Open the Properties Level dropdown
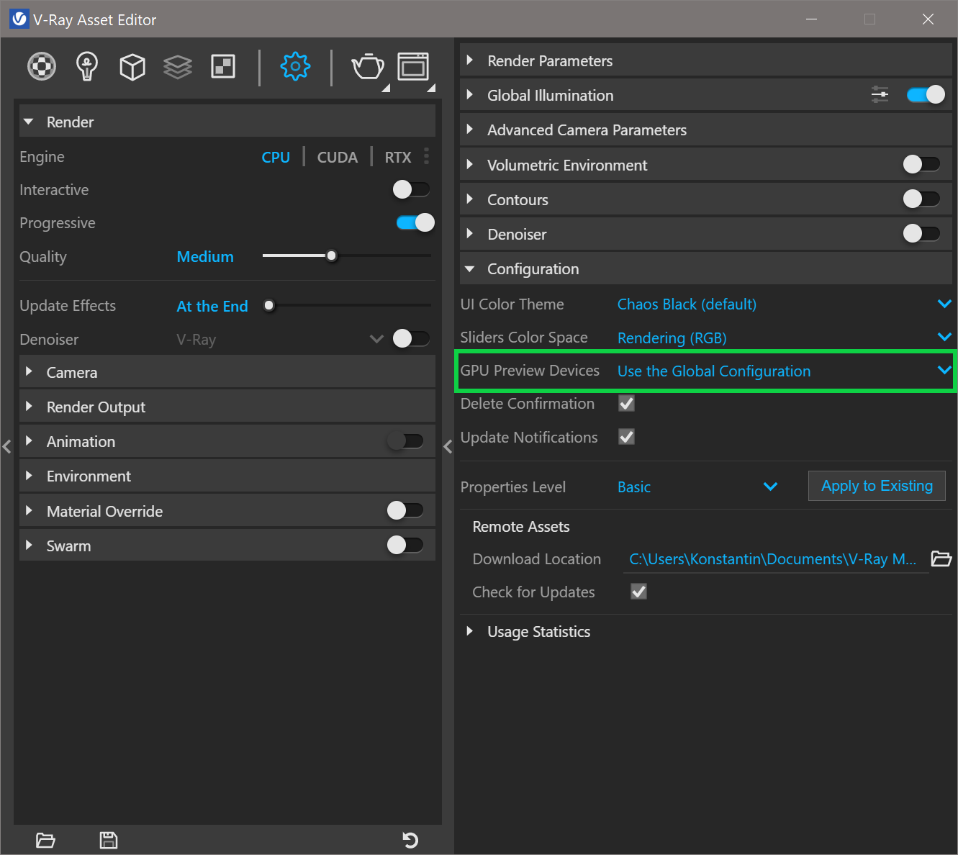The image size is (958, 855). (698, 487)
